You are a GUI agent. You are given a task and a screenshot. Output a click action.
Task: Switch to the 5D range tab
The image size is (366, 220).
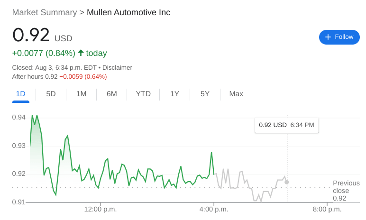51,94
